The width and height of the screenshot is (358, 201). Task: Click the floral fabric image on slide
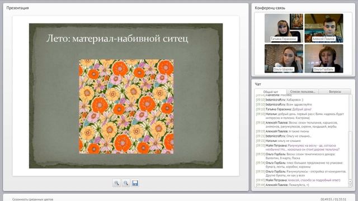pyautogui.click(x=126, y=107)
